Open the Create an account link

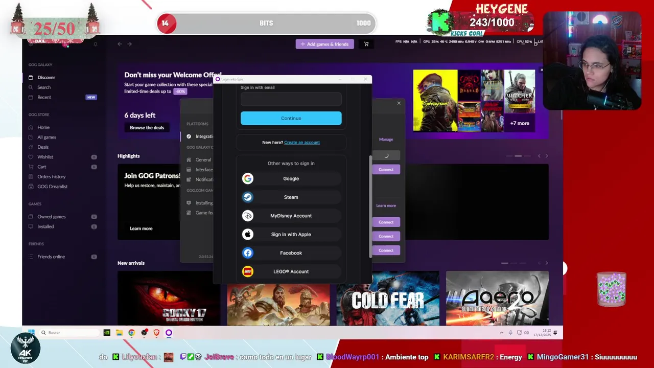coord(302,142)
